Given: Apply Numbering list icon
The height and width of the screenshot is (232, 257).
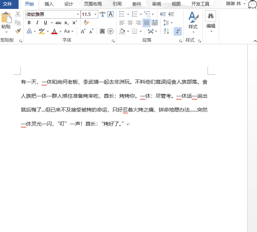Looking at the screenshot, I should pyautogui.click(x=135, y=14).
